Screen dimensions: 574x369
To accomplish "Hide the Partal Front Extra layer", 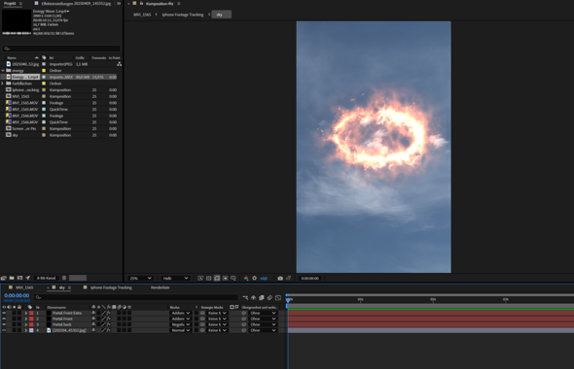I will pyautogui.click(x=4, y=313).
